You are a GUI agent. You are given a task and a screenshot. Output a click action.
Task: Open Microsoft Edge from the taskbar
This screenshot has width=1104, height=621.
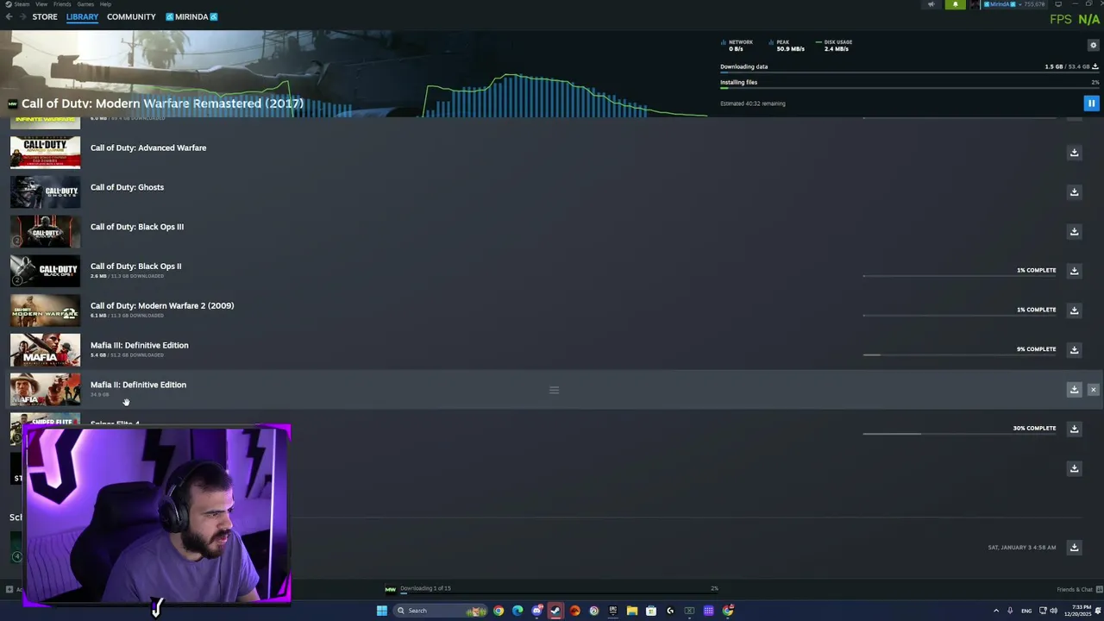[517, 611]
